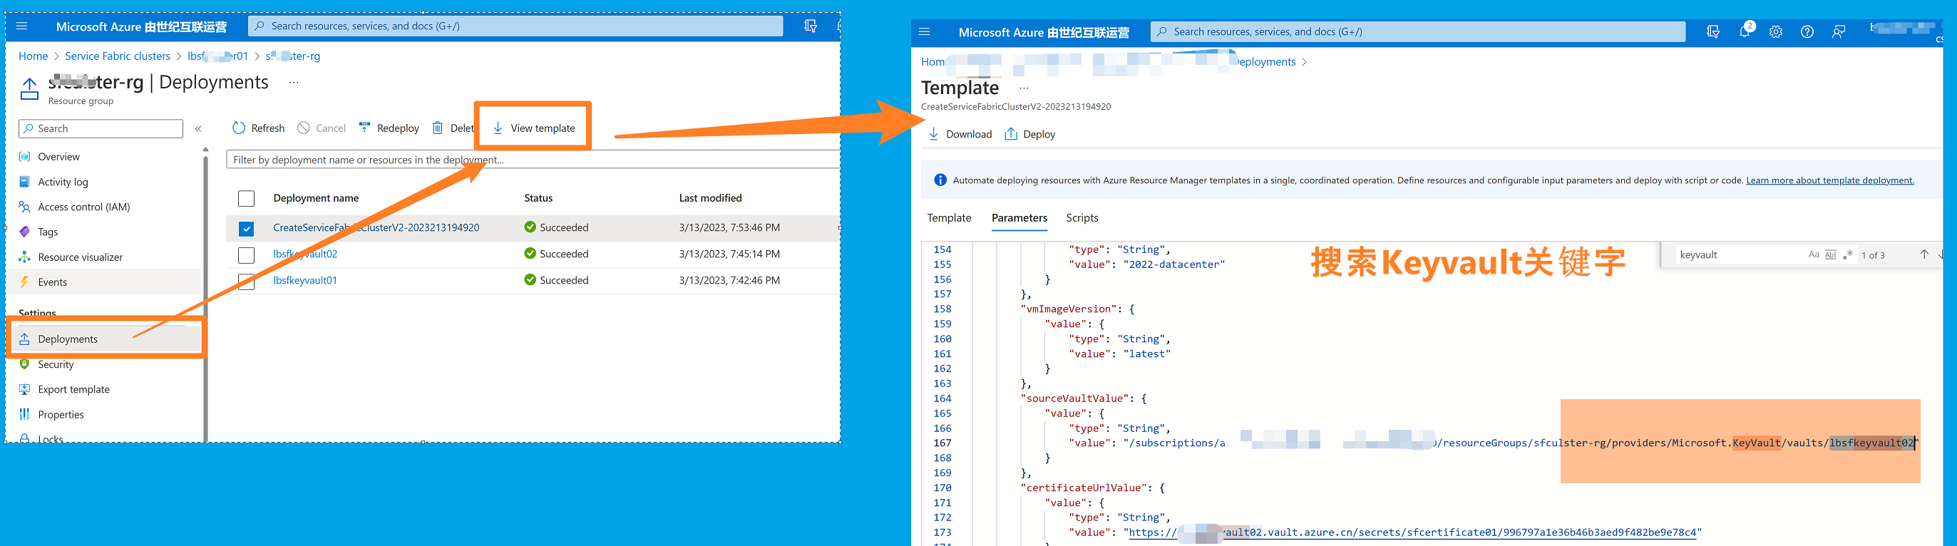Click the View template button
This screenshot has width=1957, height=546.
pyautogui.click(x=533, y=128)
